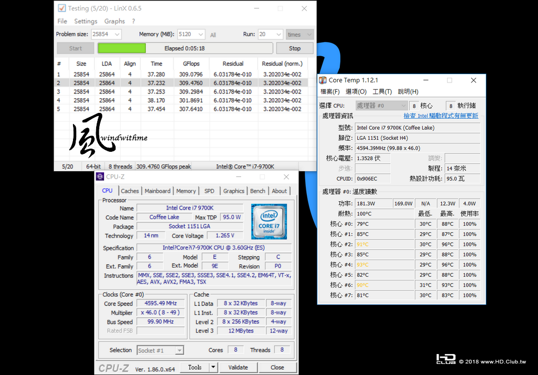This screenshot has height=375, width=538.
Task: Open the Run count dropdown in LinX
Action: coord(278,34)
